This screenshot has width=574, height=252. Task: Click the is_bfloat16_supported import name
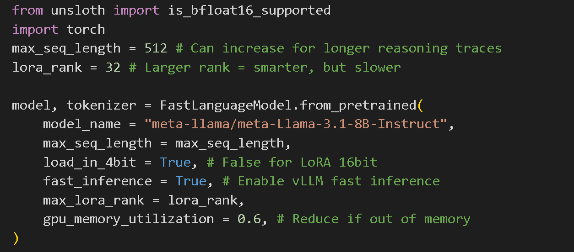pos(249,10)
